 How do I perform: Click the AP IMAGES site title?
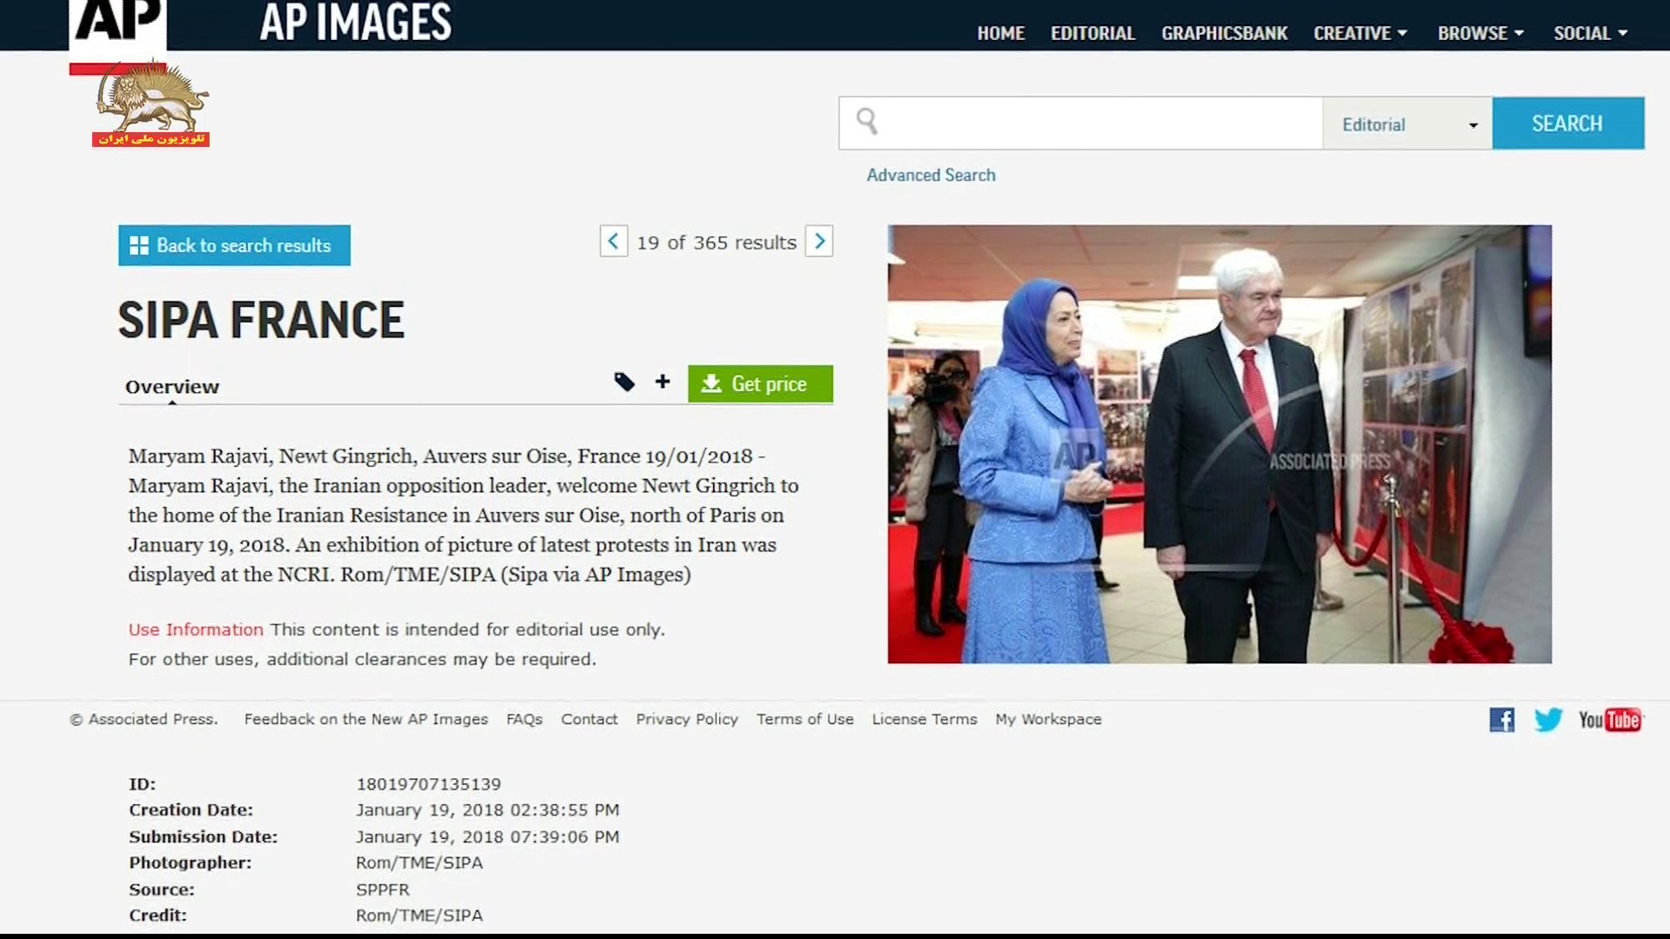pyautogui.click(x=355, y=23)
